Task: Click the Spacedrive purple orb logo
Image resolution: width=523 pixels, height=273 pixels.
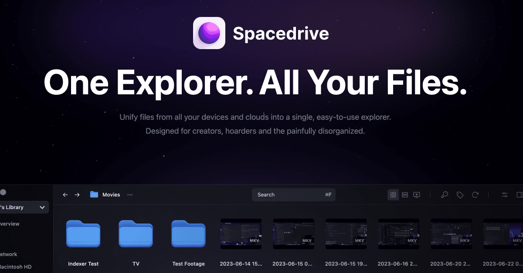Action: 209,33
